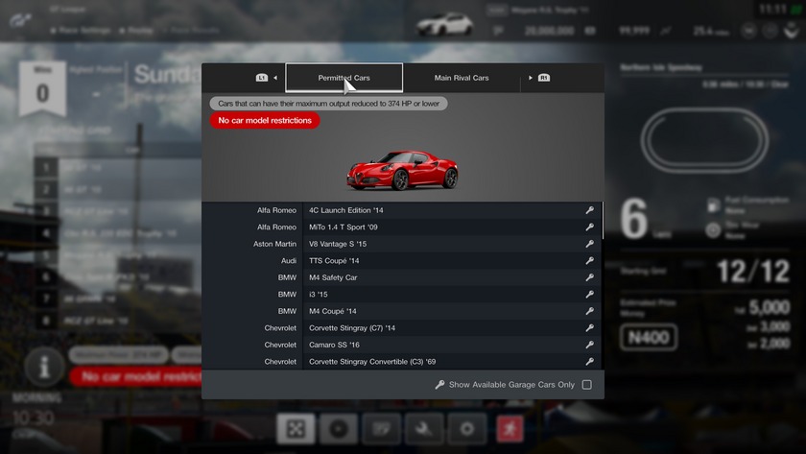The height and width of the screenshot is (454, 806).
Task: Click the red Alfa Romeo 4C preview image
Action: [x=402, y=169]
